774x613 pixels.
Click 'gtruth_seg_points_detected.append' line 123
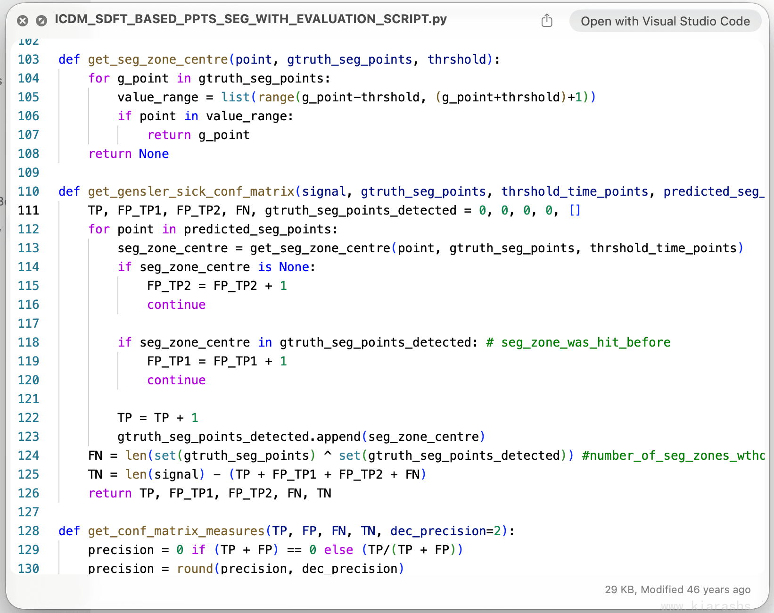click(239, 437)
